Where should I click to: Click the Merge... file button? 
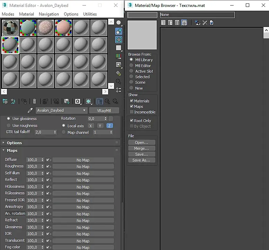tap(141, 148)
